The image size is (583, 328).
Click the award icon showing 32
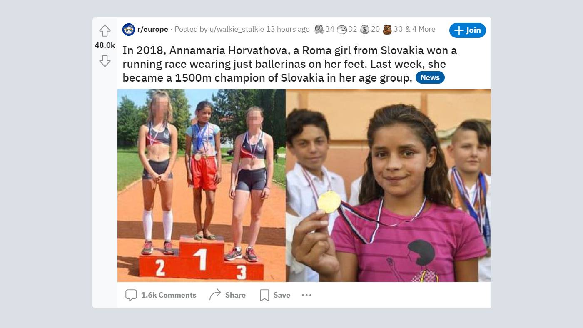point(342,29)
